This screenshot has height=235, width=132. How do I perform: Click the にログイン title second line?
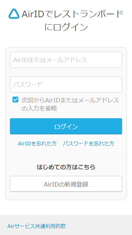pyautogui.click(x=66, y=27)
